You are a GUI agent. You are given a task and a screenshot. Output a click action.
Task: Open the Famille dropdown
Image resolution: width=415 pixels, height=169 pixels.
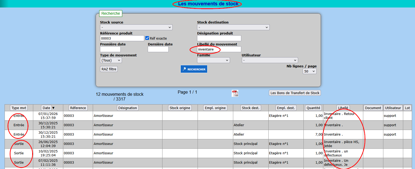[213, 60]
